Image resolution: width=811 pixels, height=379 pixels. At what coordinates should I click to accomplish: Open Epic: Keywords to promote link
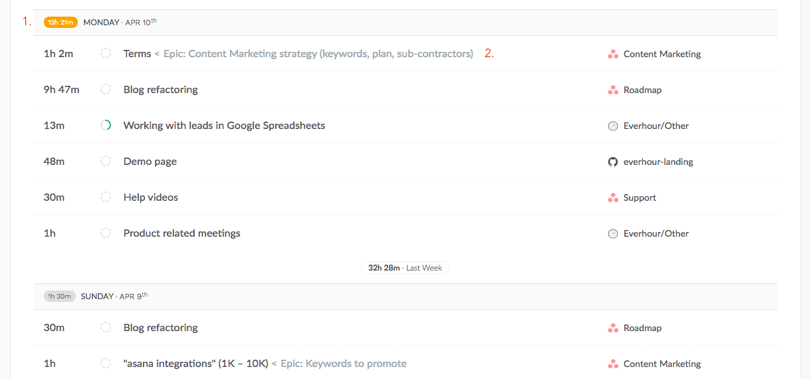coord(343,364)
